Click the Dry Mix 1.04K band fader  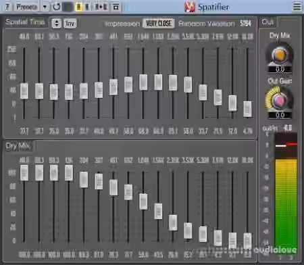(x=143, y=201)
